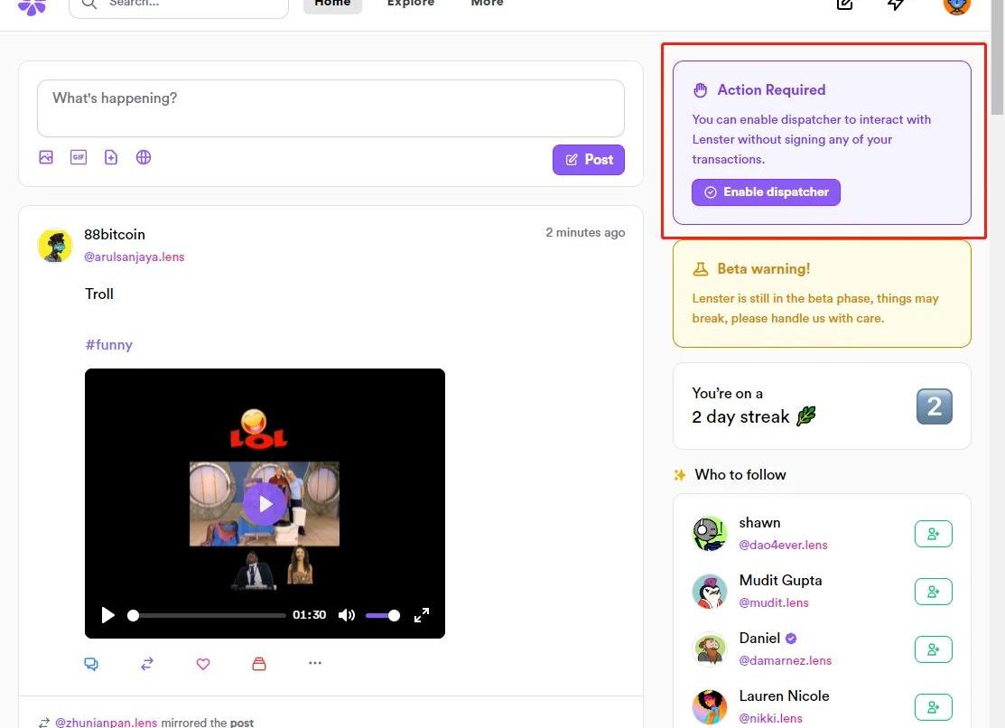
Task: Click the Post button
Action: pyautogui.click(x=589, y=160)
